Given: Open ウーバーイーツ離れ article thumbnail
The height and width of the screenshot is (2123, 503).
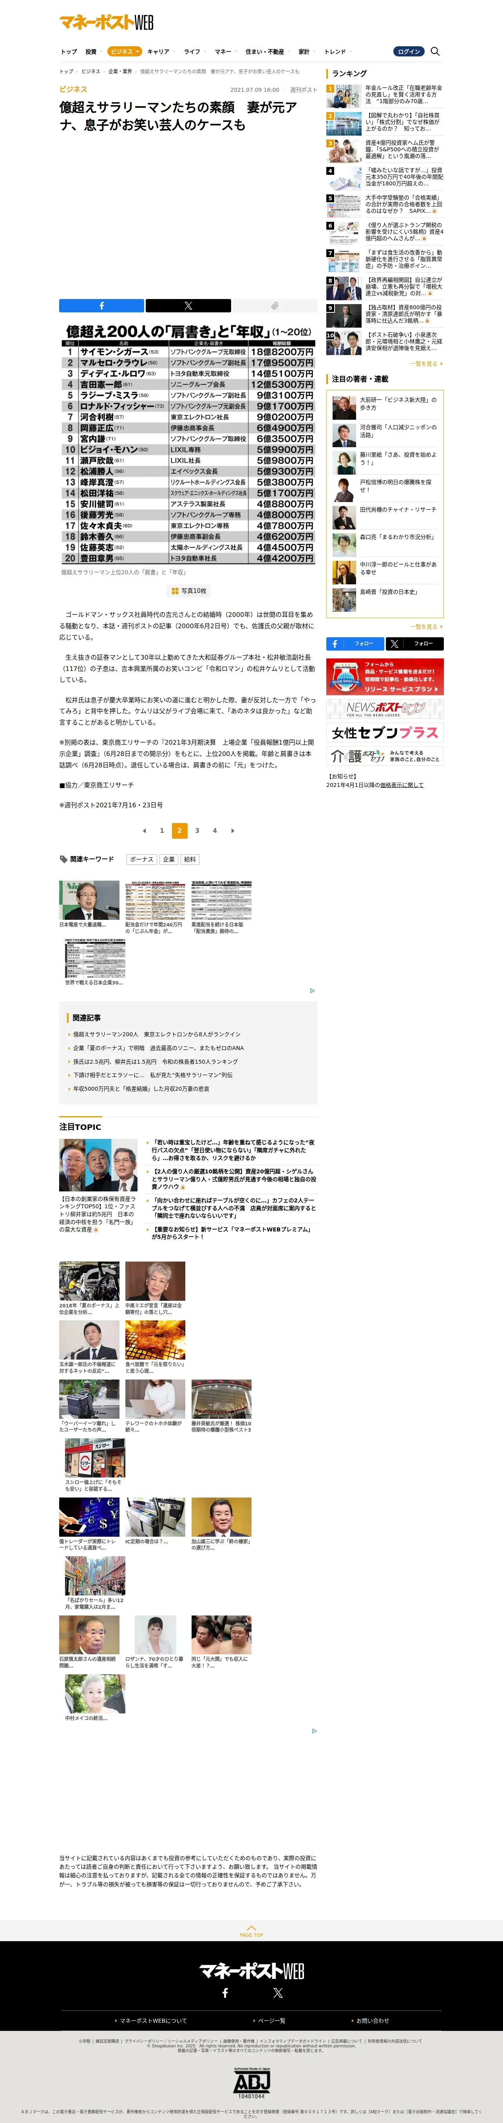Looking at the screenshot, I should (89, 1400).
